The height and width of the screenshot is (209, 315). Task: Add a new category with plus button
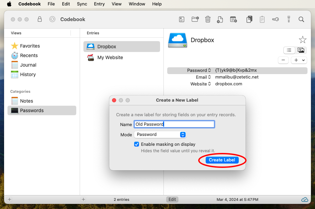pos(10,199)
